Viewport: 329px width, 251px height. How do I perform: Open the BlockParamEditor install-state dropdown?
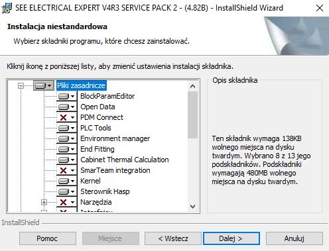click(x=66, y=96)
